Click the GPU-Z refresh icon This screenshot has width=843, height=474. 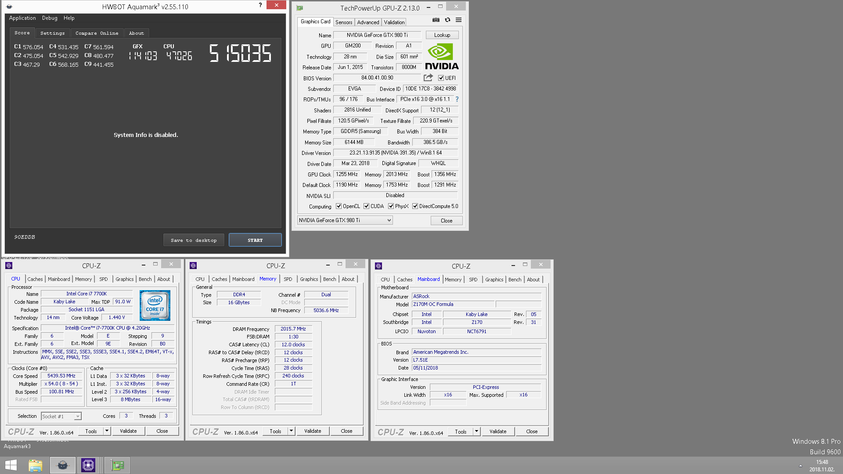(447, 20)
